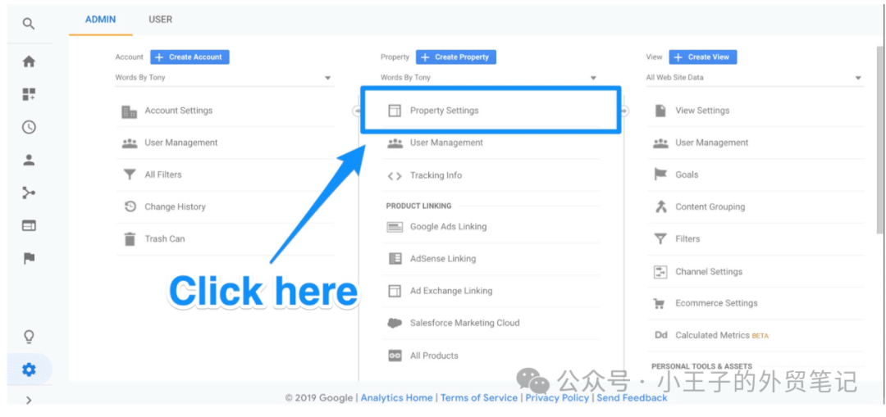Click the Create Property button

456,57
